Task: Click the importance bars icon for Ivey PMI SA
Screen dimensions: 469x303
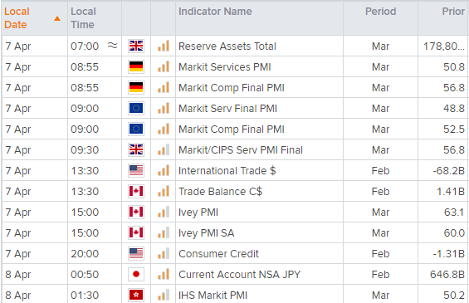Action: (x=164, y=232)
